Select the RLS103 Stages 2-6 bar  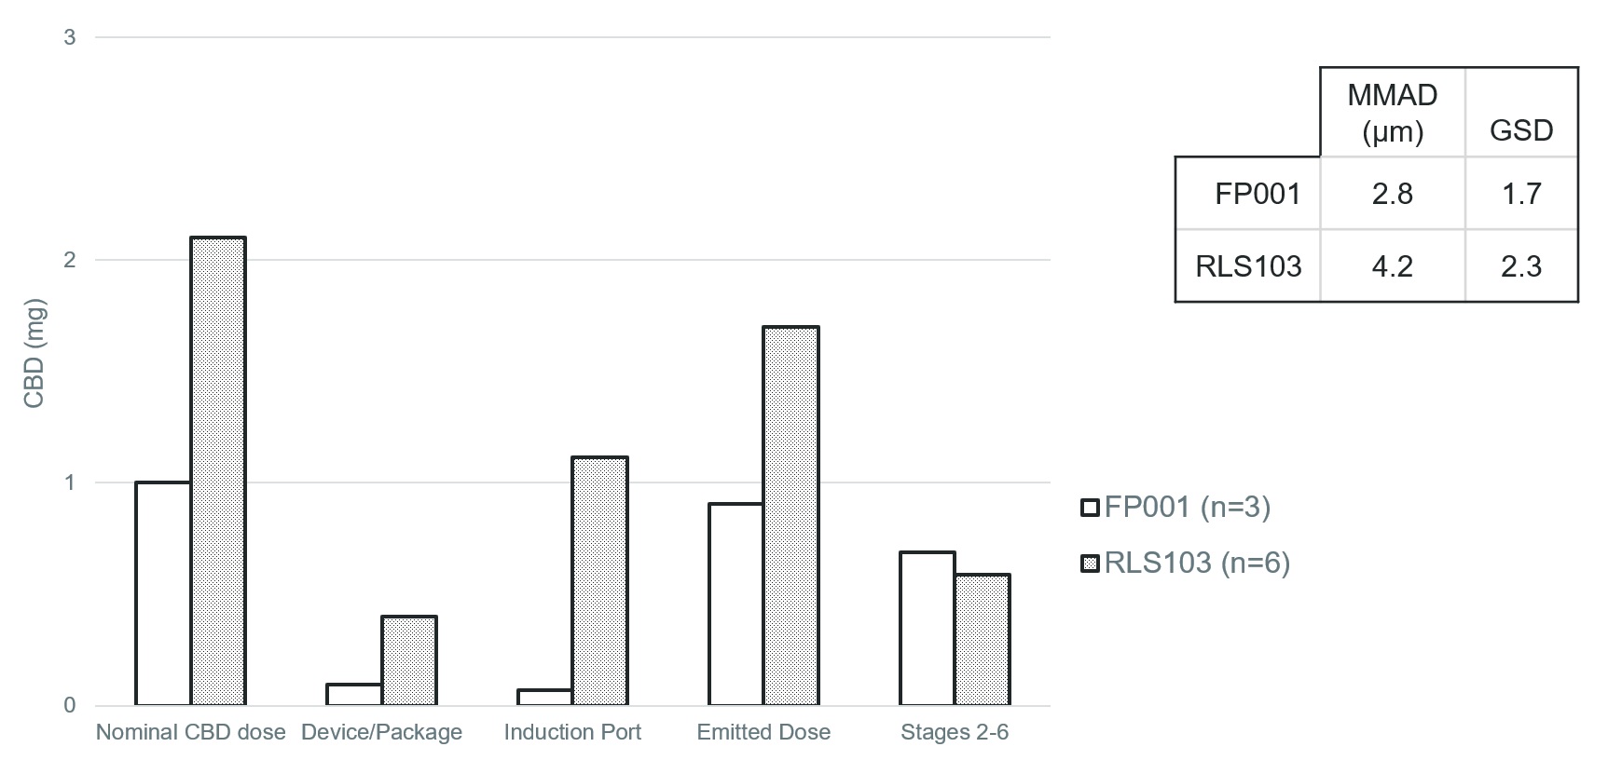point(982,639)
